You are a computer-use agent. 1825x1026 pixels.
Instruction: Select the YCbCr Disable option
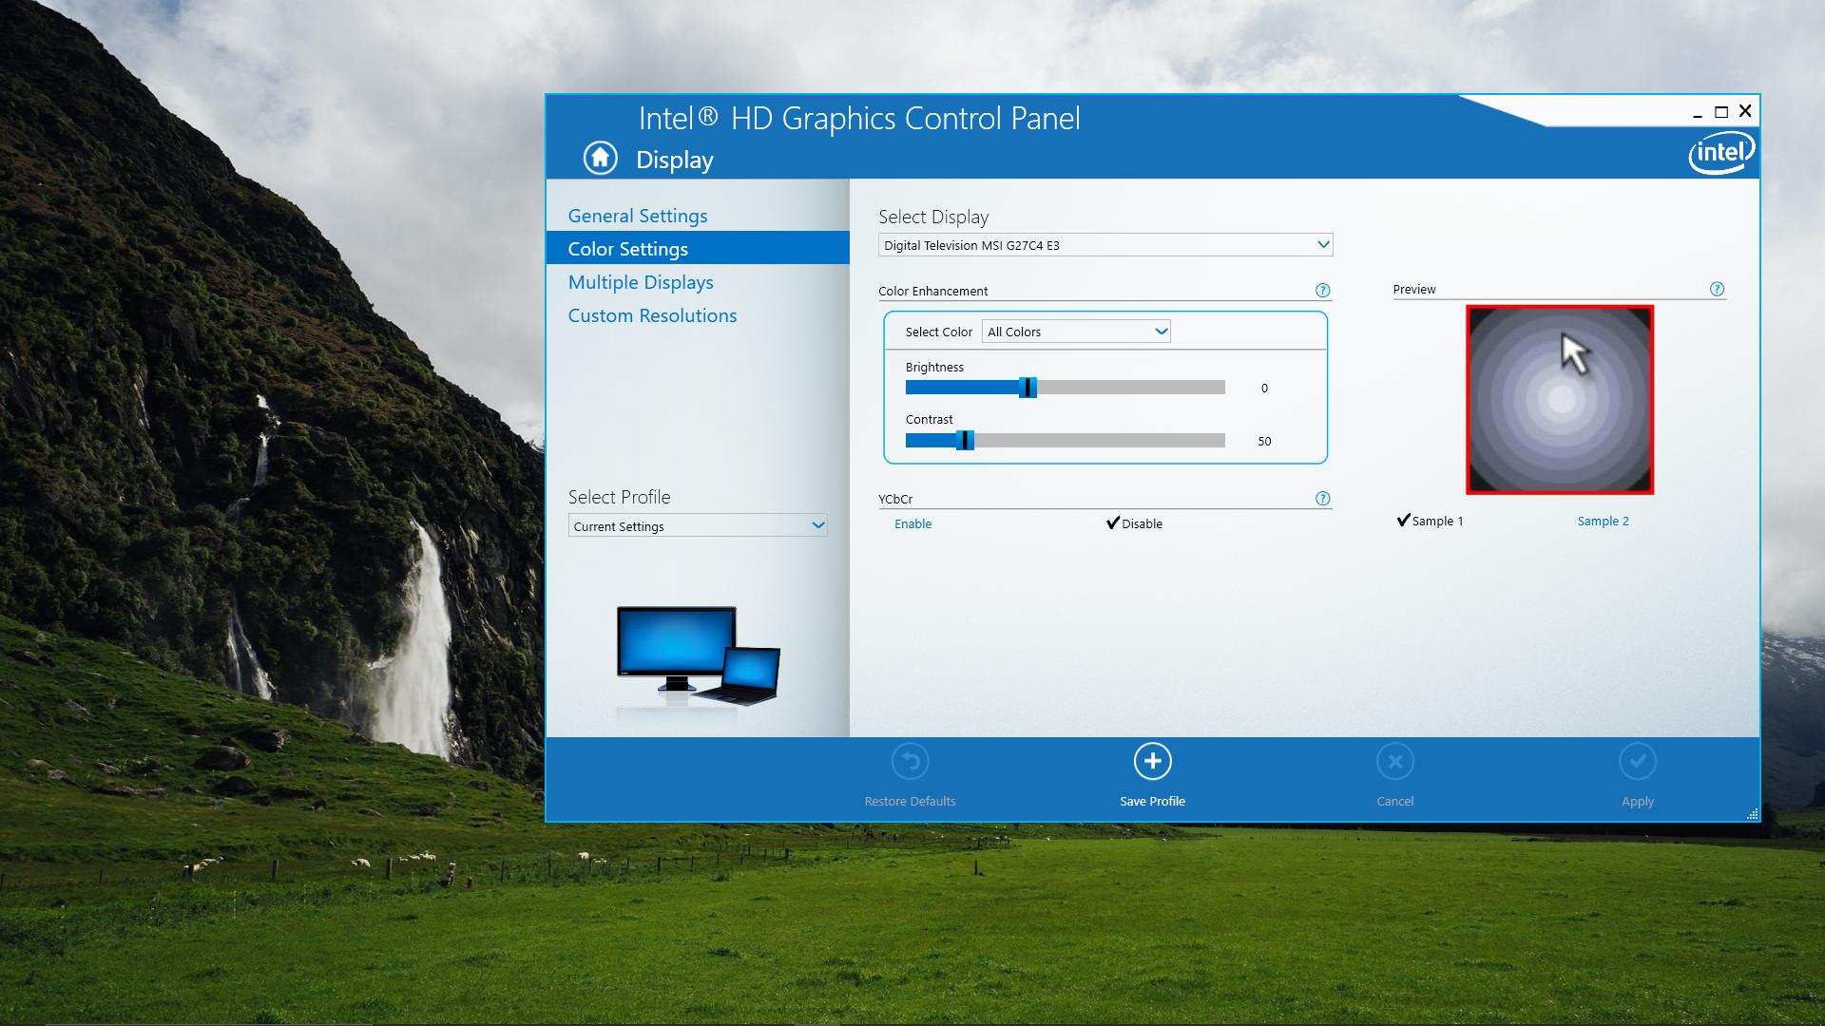1134,523
